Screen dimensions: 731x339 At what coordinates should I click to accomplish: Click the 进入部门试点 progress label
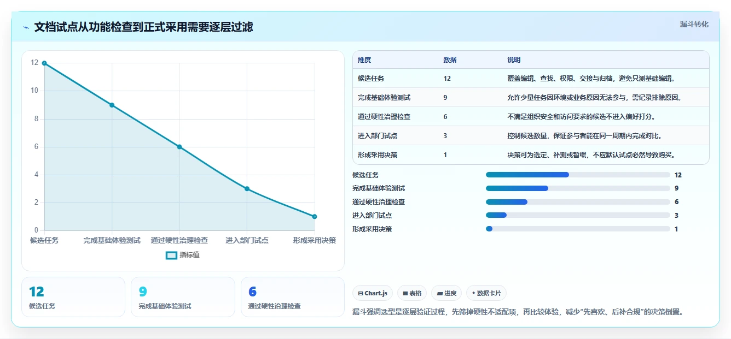pos(372,216)
